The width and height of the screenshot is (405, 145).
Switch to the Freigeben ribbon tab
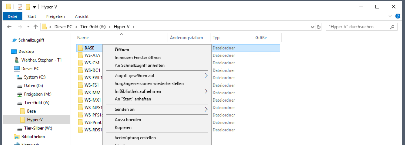tap(55, 16)
